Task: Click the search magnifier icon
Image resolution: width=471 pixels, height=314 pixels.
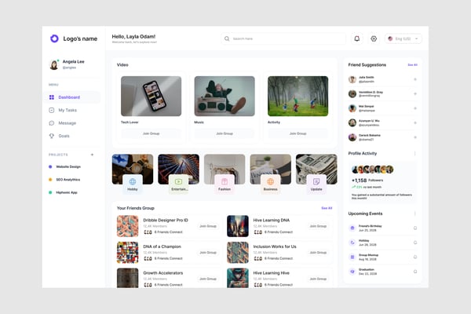Action: click(x=227, y=38)
